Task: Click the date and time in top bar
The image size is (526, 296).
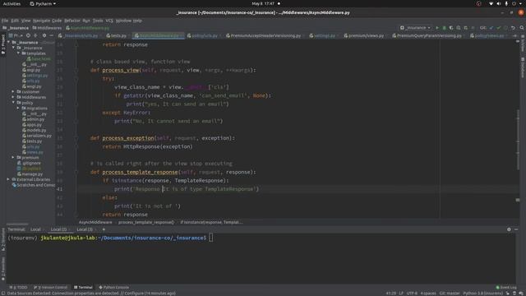Action: pos(263,3)
